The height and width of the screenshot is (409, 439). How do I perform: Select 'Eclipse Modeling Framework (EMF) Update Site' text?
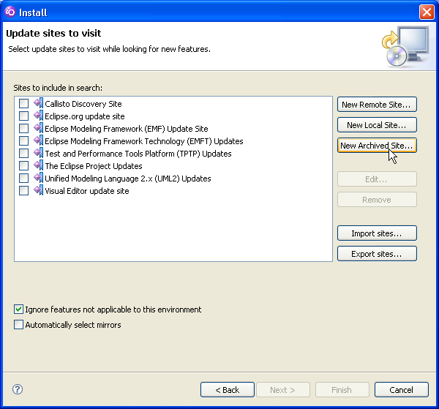pyautogui.click(x=127, y=129)
